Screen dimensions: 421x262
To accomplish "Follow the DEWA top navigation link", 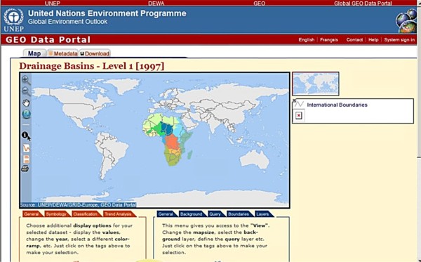I will tap(156, 4).
